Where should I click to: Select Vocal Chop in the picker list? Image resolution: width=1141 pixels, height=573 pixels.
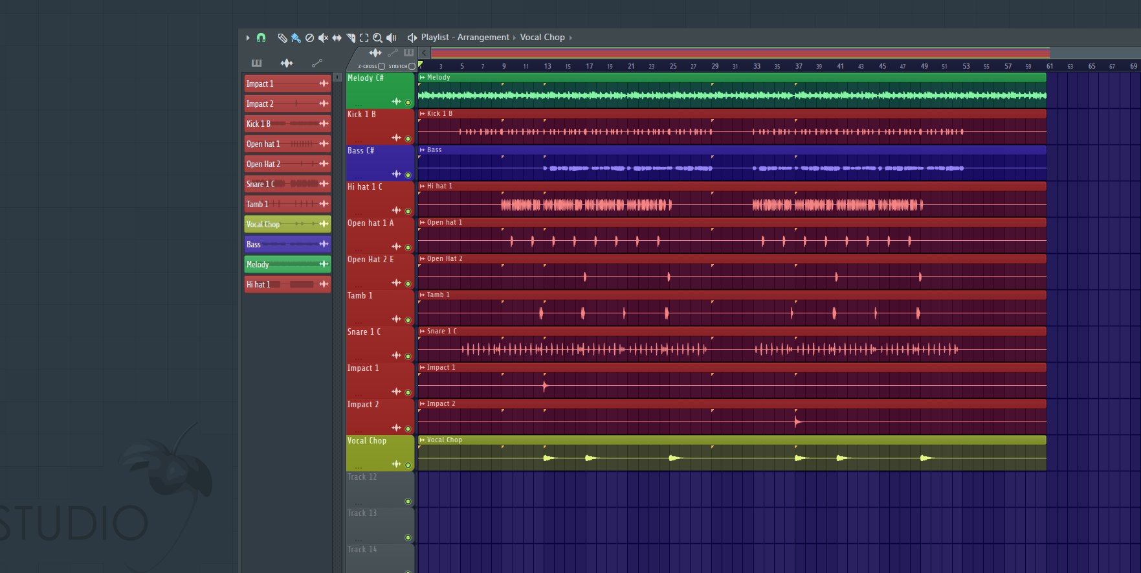(287, 224)
